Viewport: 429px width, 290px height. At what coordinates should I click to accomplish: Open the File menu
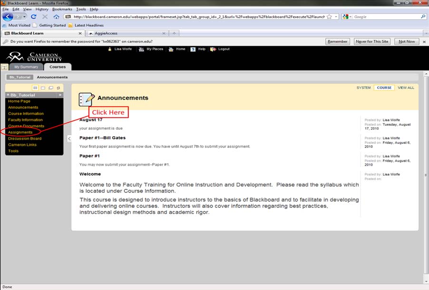click(x=6, y=9)
